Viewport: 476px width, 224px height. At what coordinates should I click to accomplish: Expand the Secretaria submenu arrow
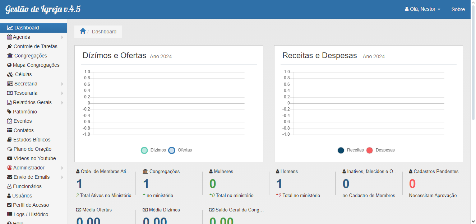coord(62,84)
